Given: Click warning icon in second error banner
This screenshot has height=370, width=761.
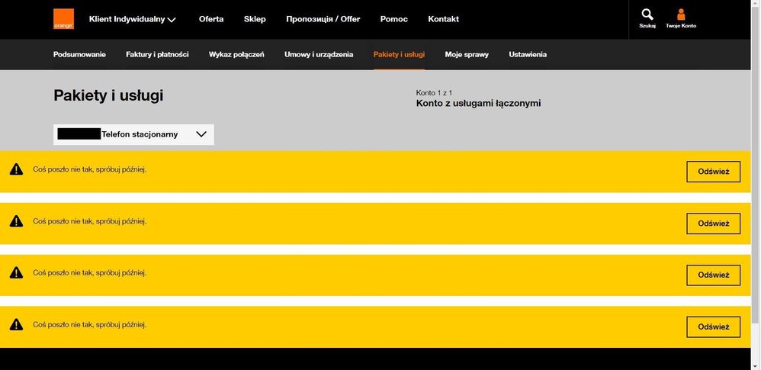Looking at the screenshot, I should coord(17,221).
